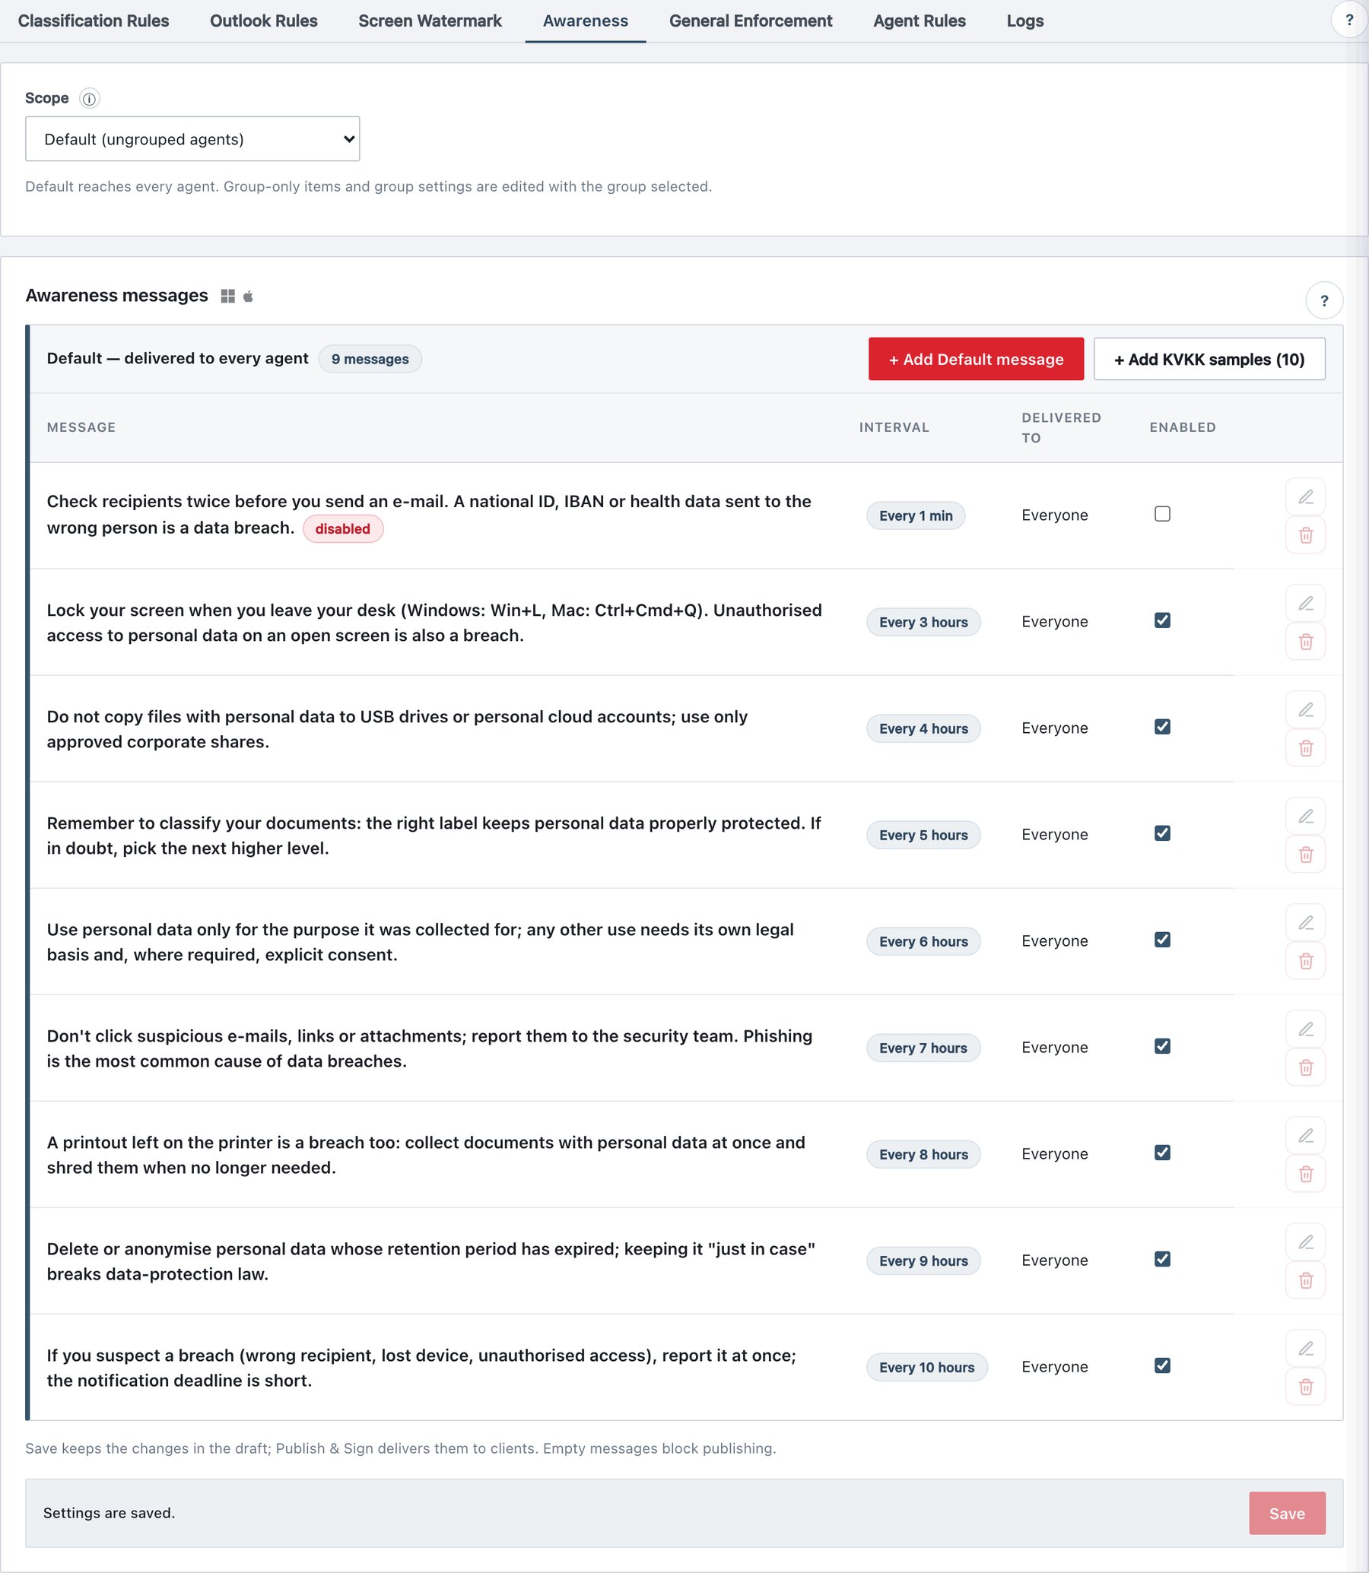Click the Scope info icon
1369x1573 pixels.
[x=90, y=99]
